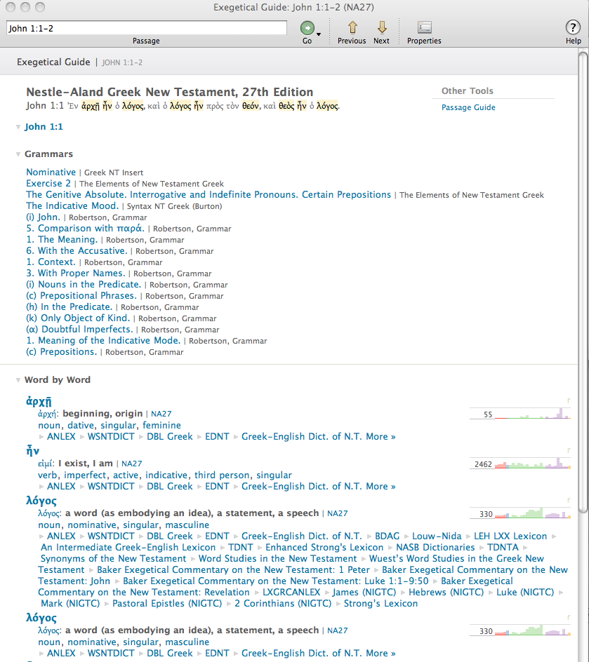Click the ἦν occurrence graph showing 2462
Viewport: 589px width, 662px height.
(x=520, y=463)
